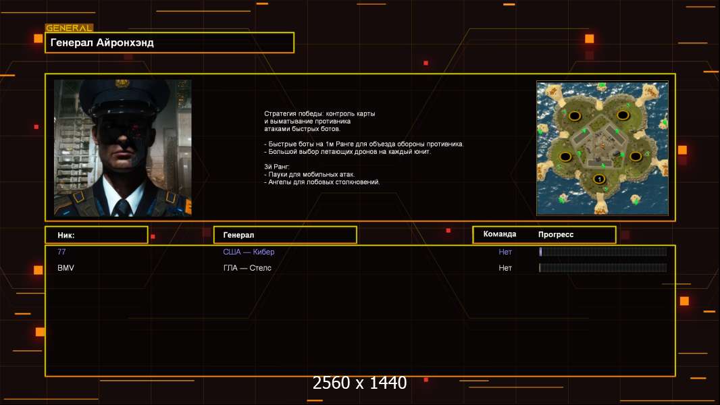Click the Генерал column header

(285, 235)
